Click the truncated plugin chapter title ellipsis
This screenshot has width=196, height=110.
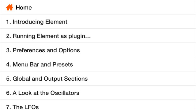88,37
